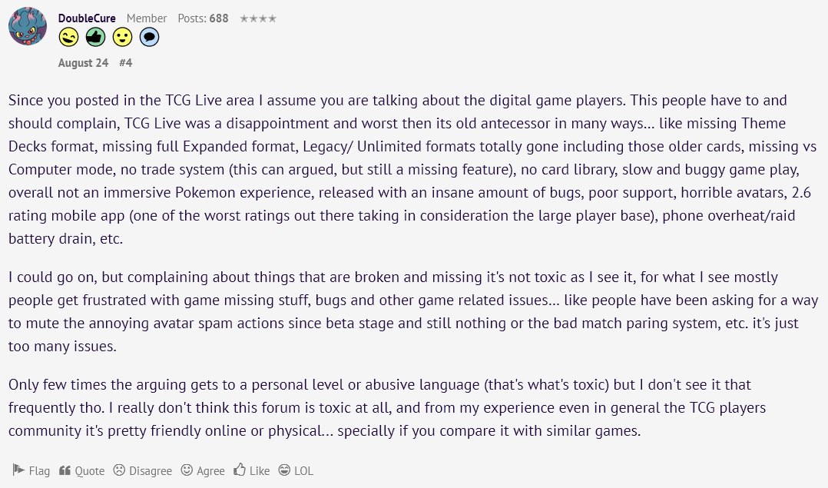This screenshot has width=828, height=488.
Task: Open the #4 post number link
Action: (x=126, y=63)
